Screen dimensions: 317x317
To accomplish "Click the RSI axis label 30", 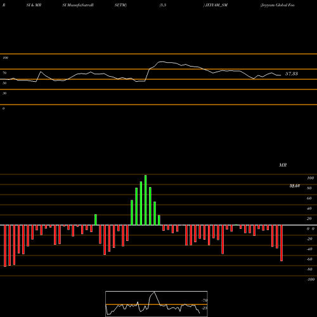I will [4, 93].
